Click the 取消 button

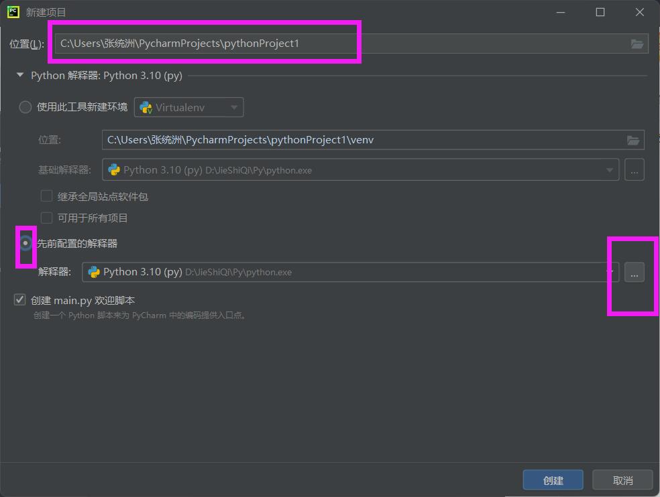[623, 480]
